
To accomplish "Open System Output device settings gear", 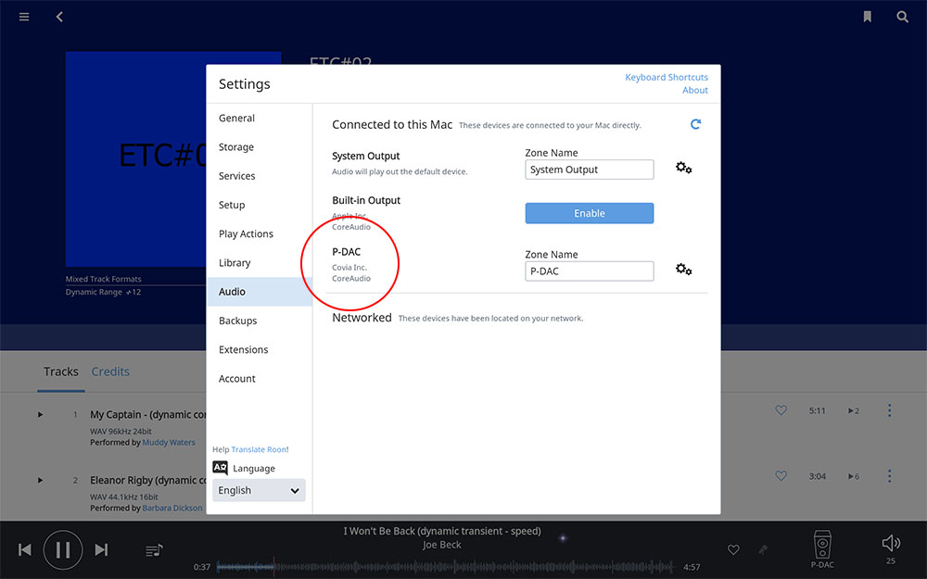I will coord(683,169).
